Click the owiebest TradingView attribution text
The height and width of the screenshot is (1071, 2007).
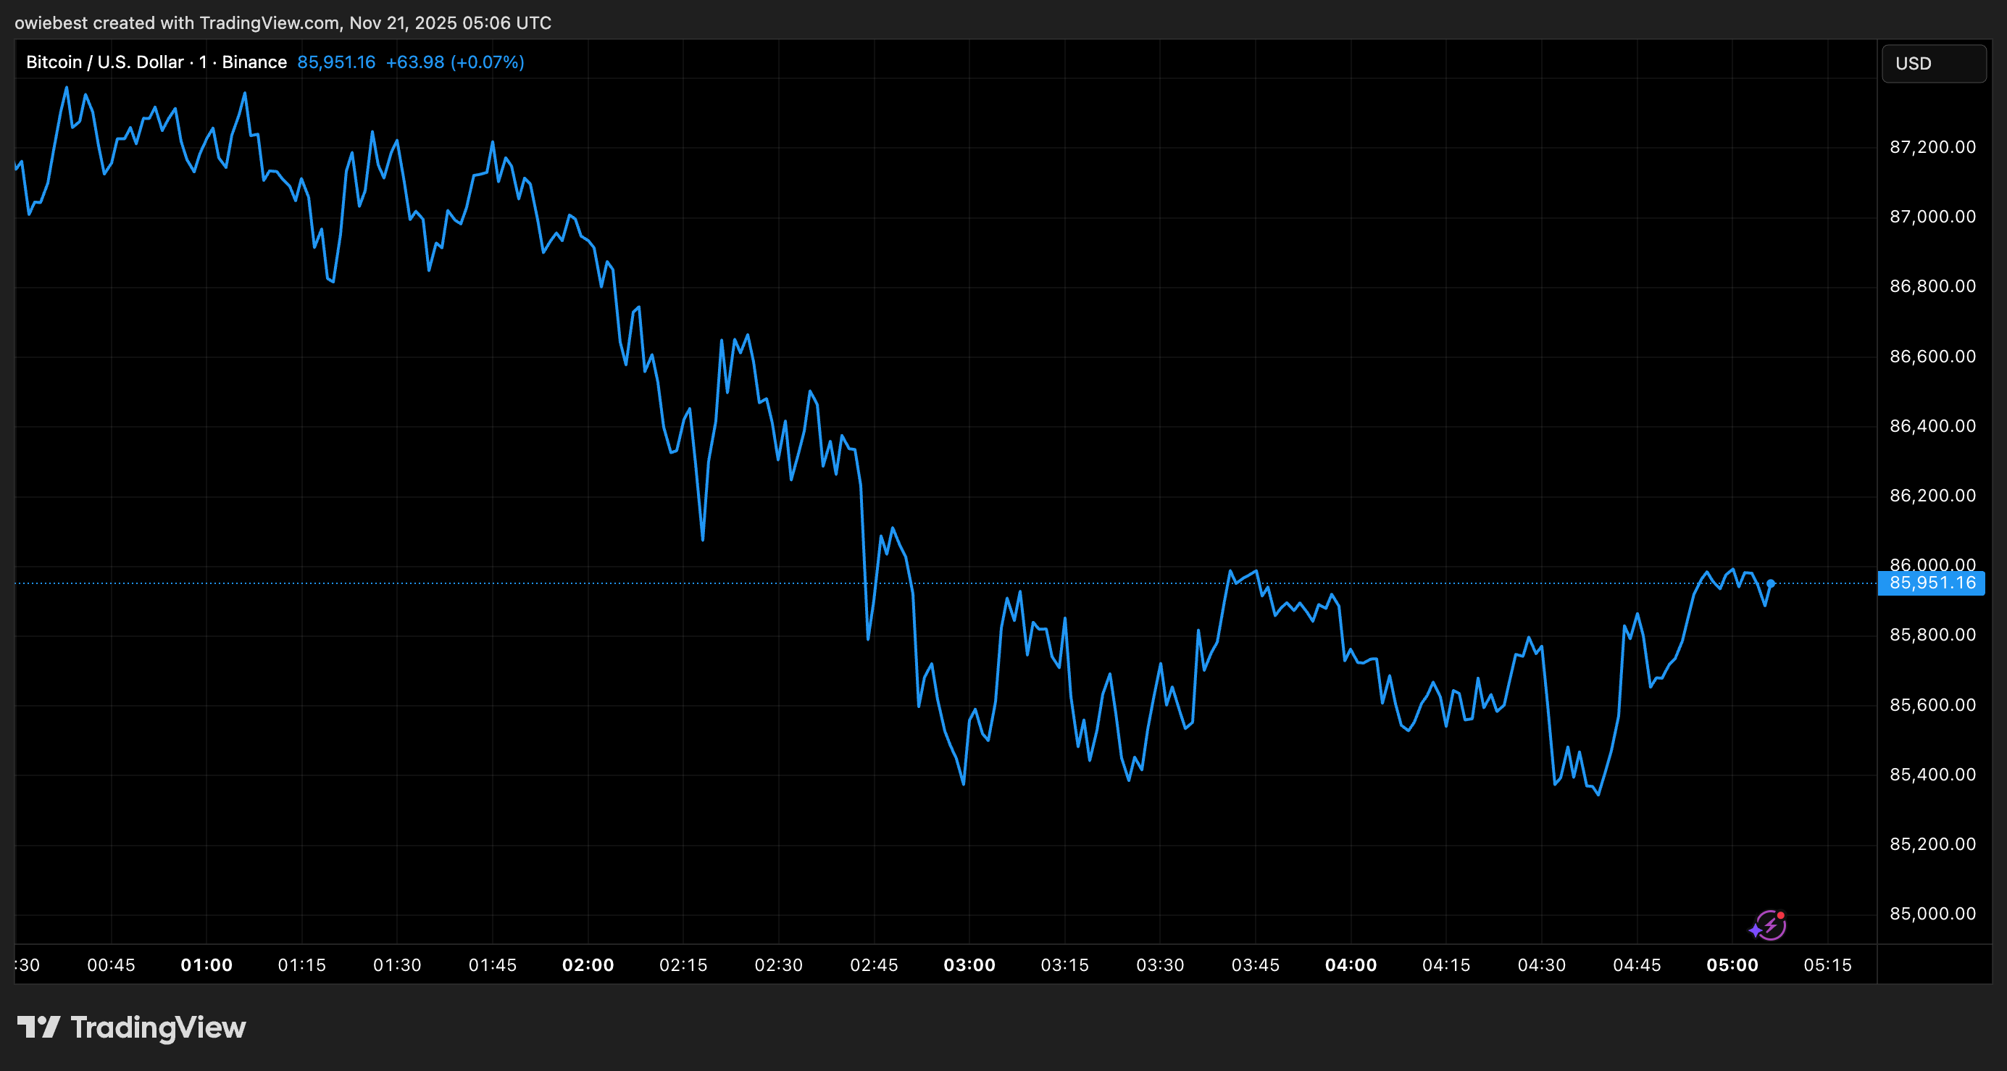(x=283, y=22)
